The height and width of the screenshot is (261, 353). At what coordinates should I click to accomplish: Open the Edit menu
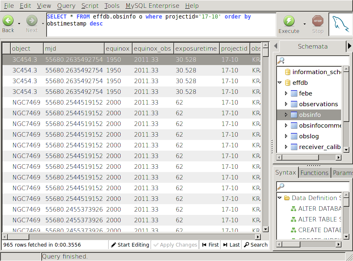click(25, 6)
